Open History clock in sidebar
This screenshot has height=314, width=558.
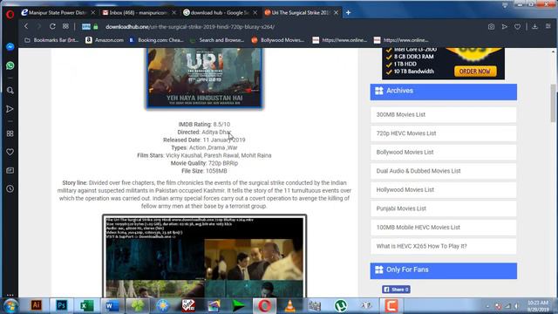tap(10, 188)
